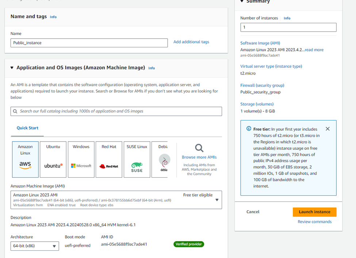Open the Architecture 64-bit (x86) dropdown
Image resolution: width=356 pixels, height=258 pixels.
pos(35,246)
